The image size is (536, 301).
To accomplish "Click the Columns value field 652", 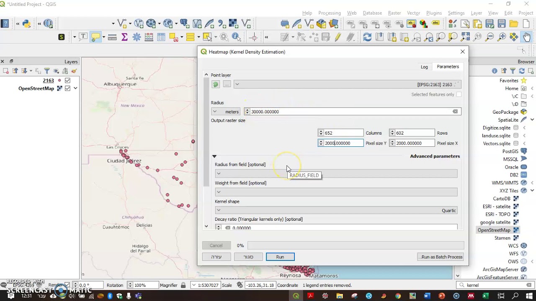I will coord(341,133).
